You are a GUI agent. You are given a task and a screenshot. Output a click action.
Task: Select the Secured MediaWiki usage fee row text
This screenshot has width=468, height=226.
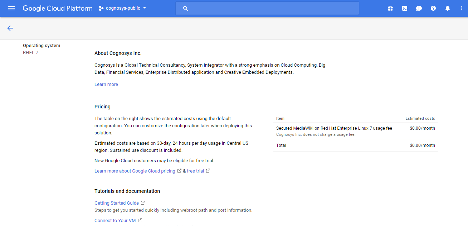pyautogui.click(x=334, y=128)
